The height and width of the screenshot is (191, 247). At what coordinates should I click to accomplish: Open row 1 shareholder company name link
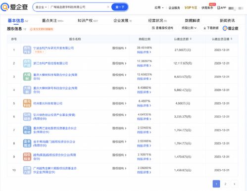tap(53, 48)
